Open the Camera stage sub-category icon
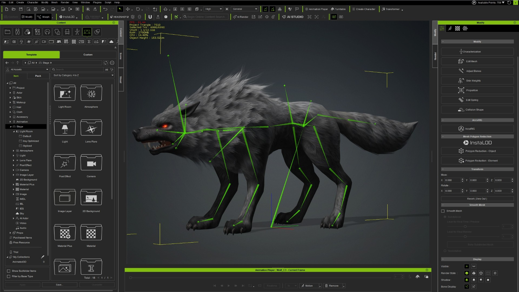519x292 pixels. 44,42
